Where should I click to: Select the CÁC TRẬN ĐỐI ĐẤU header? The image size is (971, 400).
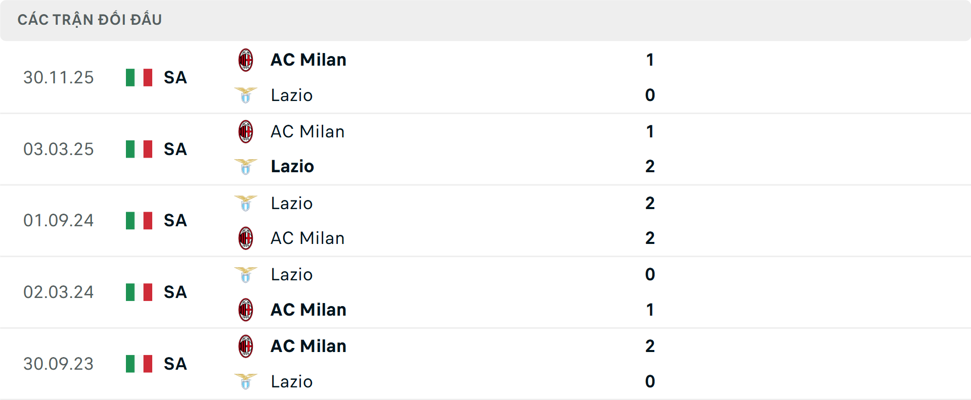tap(90, 19)
